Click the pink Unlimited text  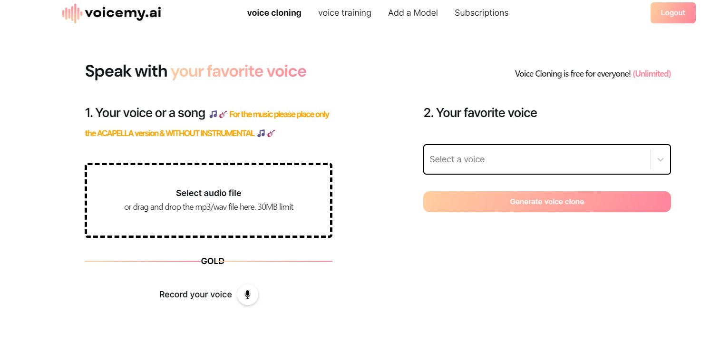652,74
